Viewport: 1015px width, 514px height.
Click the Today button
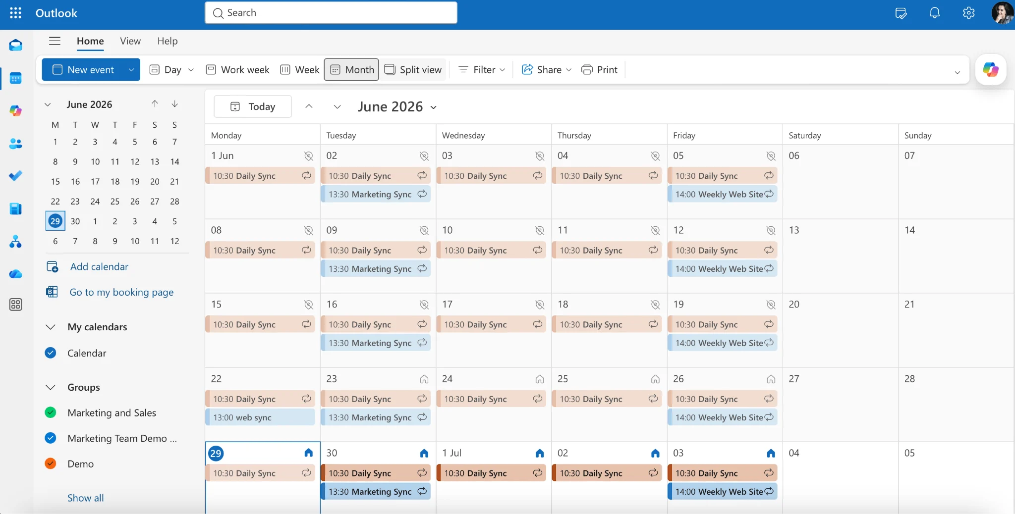pos(253,106)
